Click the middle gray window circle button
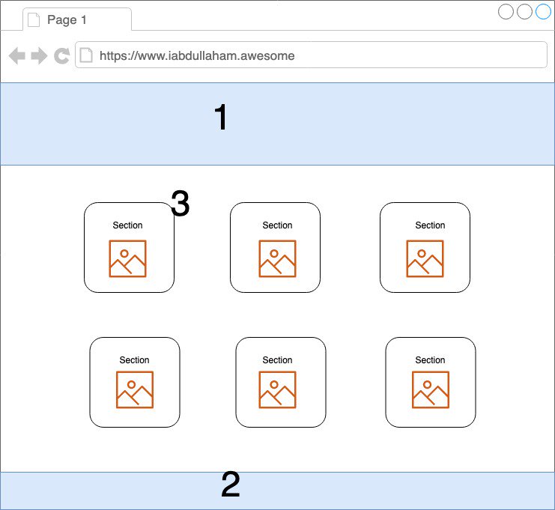 [524, 12]
